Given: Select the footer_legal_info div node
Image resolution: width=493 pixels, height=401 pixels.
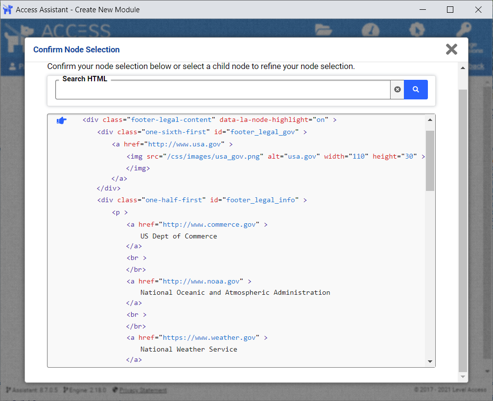Looking at the screenshot, I should coord(202,200).
